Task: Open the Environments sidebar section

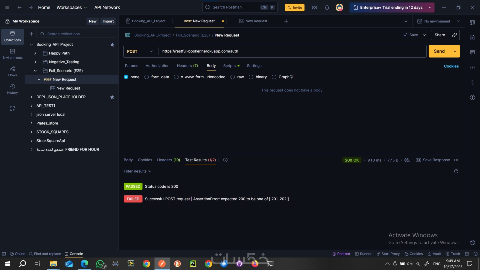Action: (12, 54)
